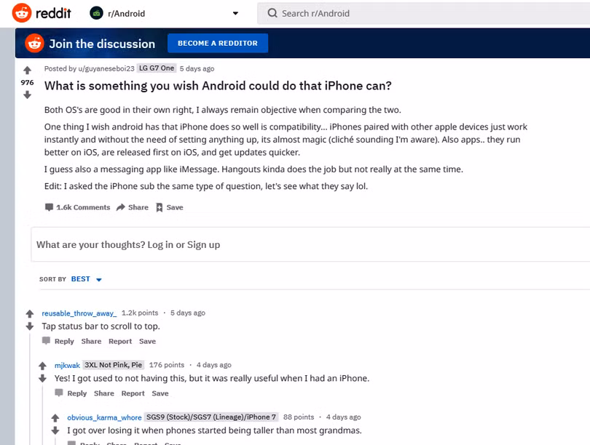Save reusable_throw_away_'s comment
The height and width of the screenshot is (445, 590).
point(147,341)
